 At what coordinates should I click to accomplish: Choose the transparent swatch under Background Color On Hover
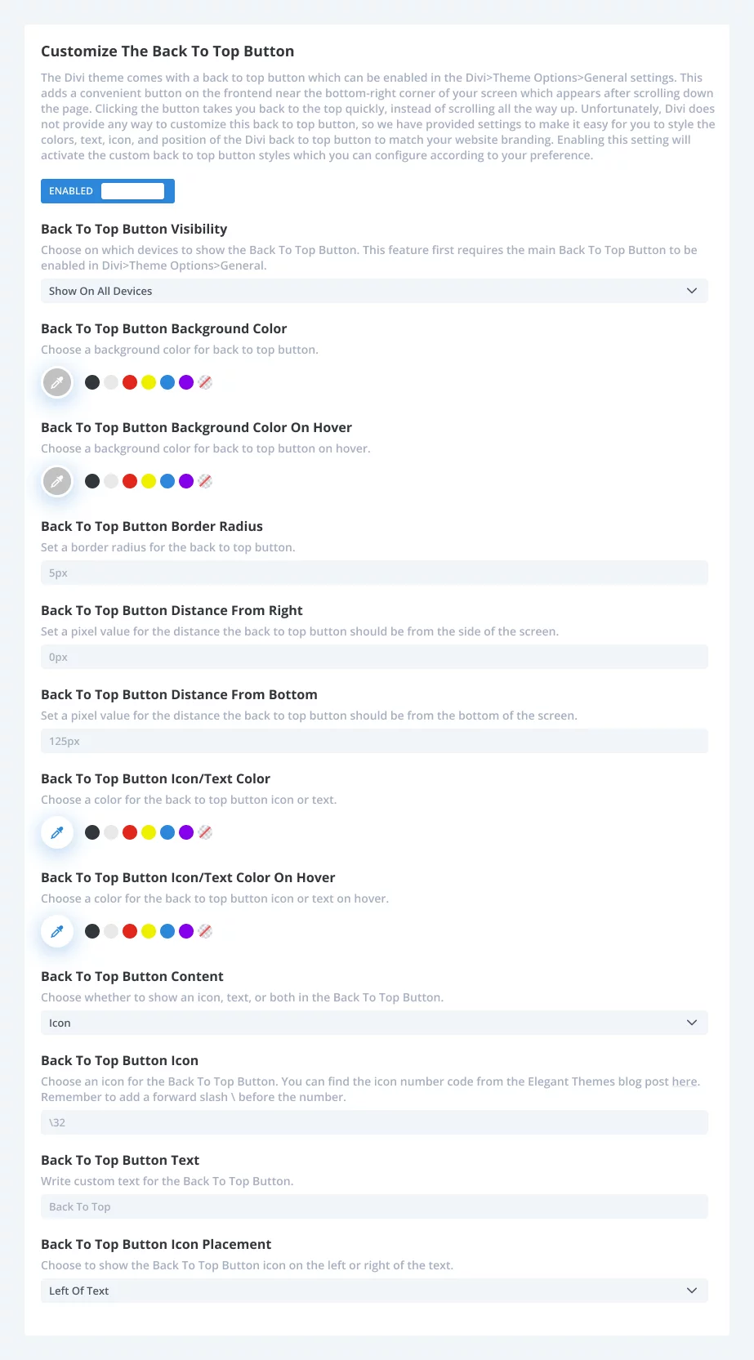pos(205,481)
